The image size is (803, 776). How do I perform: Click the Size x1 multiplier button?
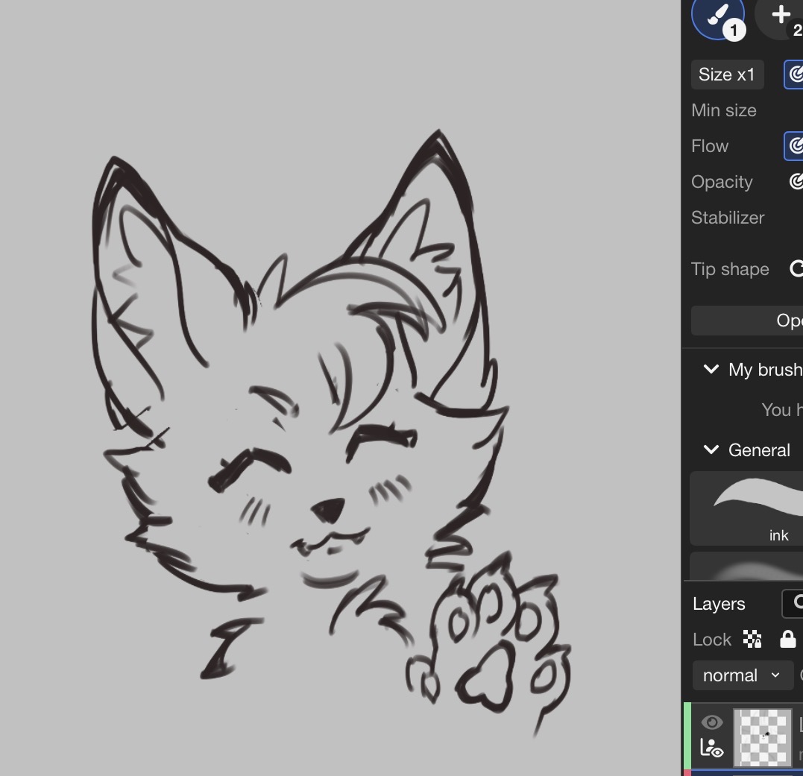[727, 75]
